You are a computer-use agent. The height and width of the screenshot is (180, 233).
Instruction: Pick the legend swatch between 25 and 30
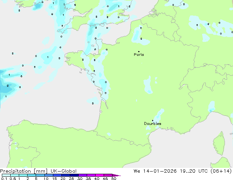click(x=74, y=175)
